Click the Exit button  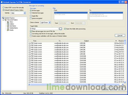pyautogui.click(x=122, y=89)
